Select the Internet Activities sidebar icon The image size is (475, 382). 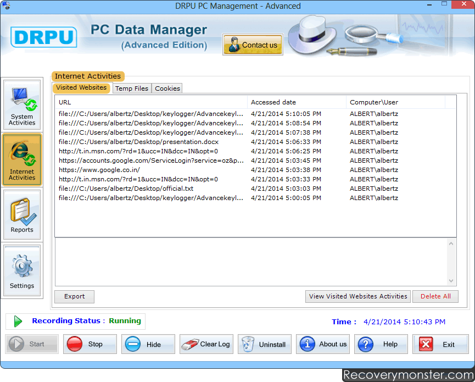[22, 160]
